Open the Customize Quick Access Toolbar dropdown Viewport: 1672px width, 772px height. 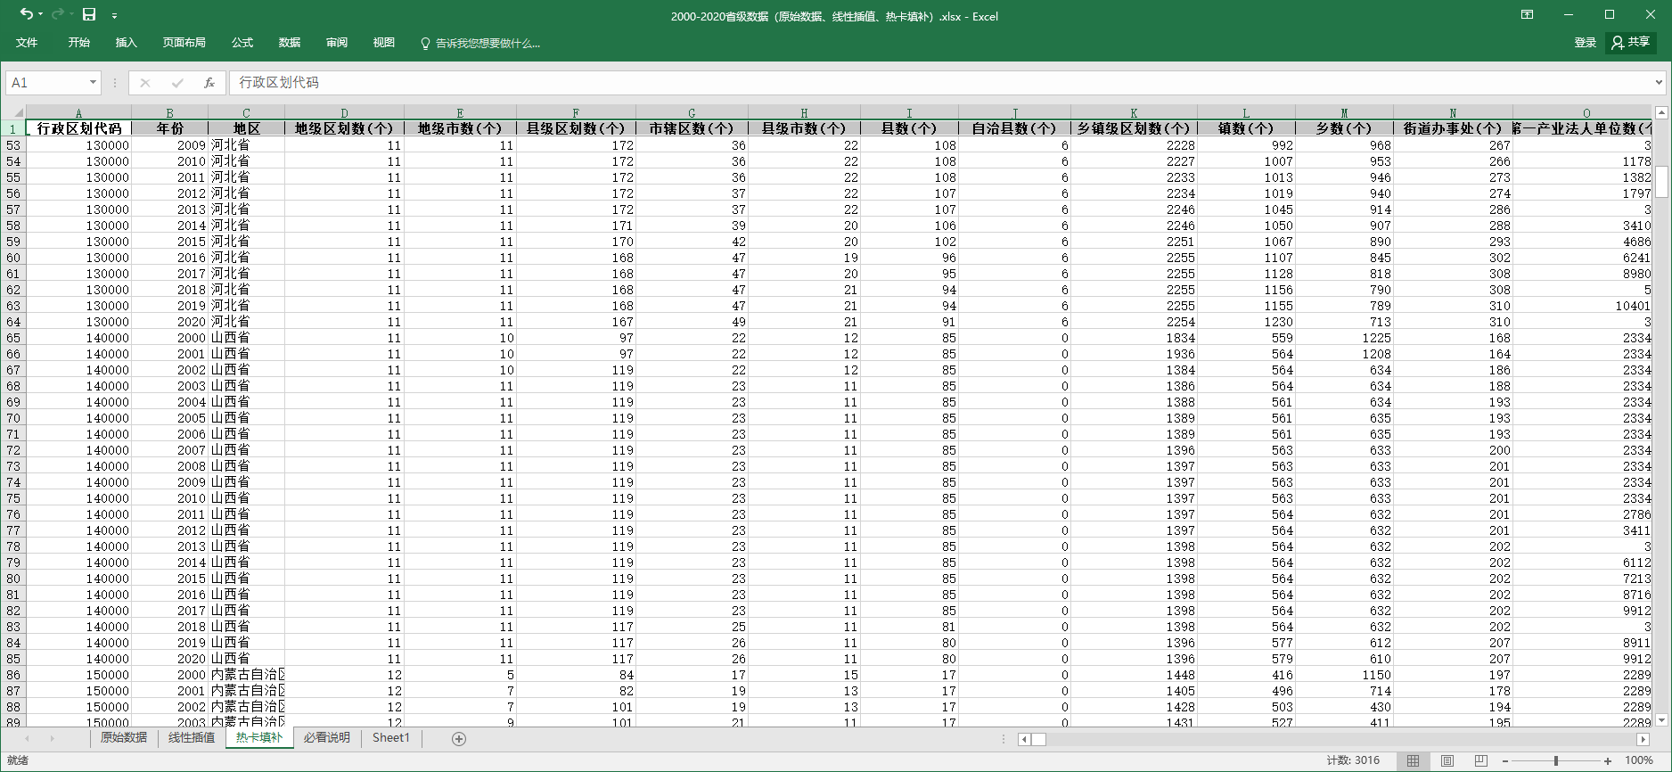114,16
